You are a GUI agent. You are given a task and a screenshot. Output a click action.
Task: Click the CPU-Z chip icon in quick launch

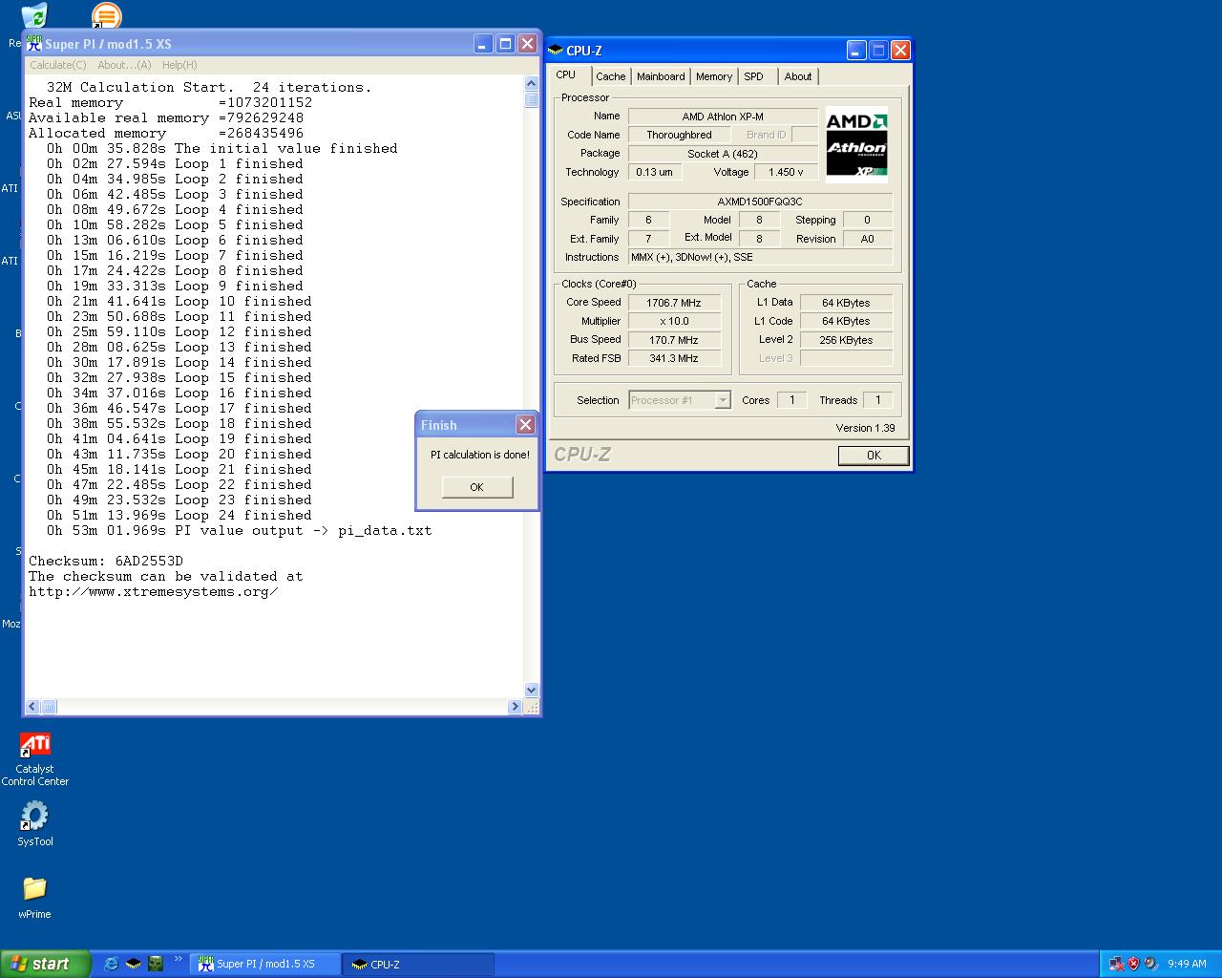(x=133, y=964)
